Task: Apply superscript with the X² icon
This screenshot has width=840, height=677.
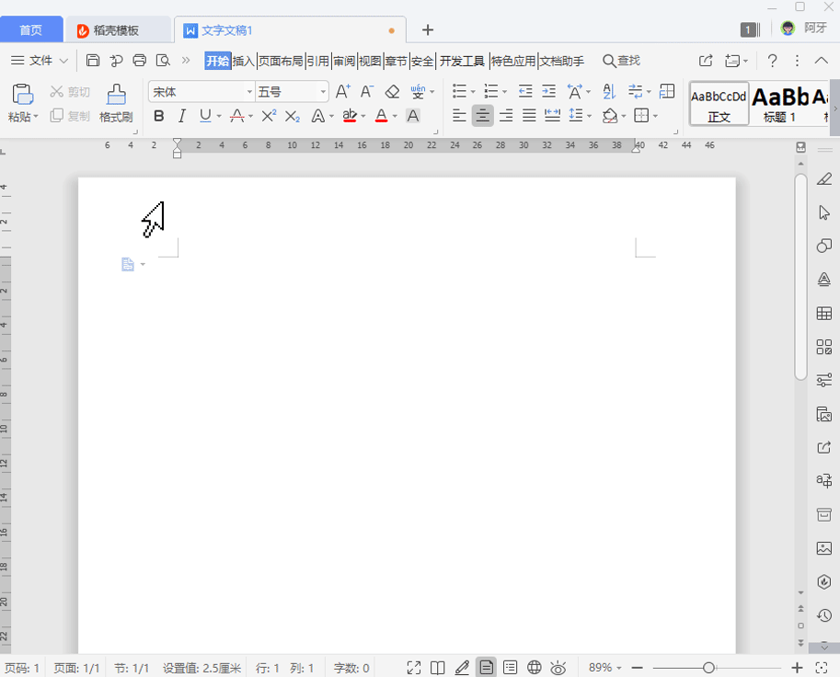Action: click(x=269, y=116)
